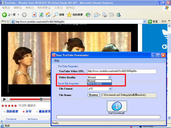171x128 pixels.
Task: Open the downloader Help menu
Action: point(57,61)
